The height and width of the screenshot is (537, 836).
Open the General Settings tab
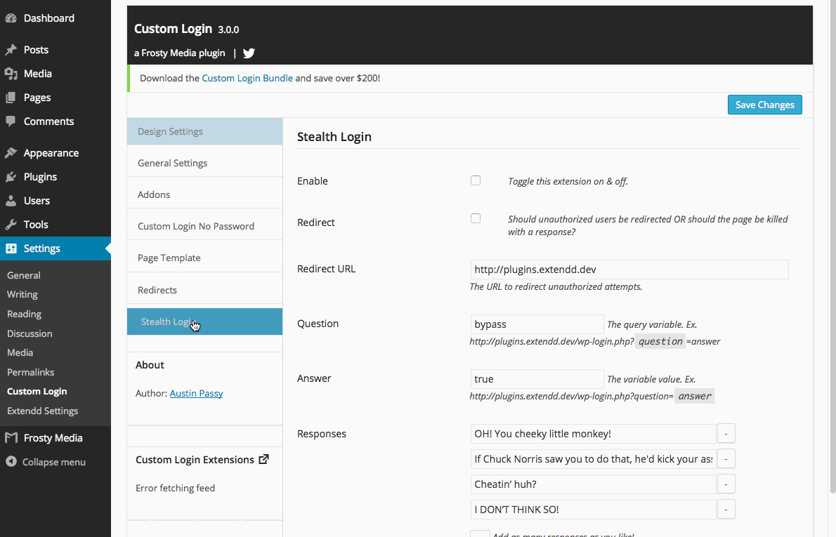click(x=204, y=163)
